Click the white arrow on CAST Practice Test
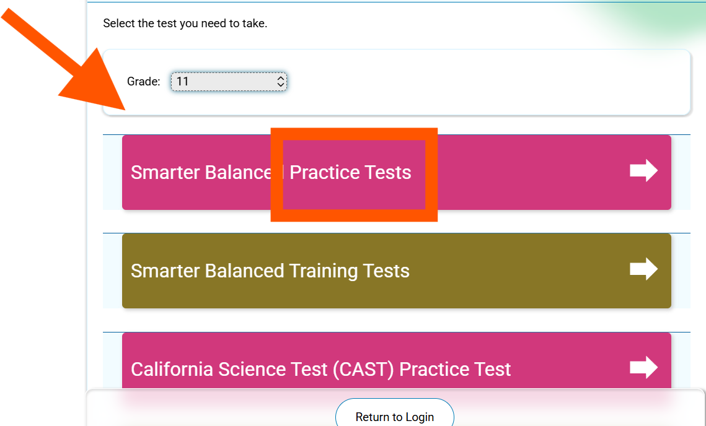Image resolution: width=706 pixels, height=426 pixels. point(643,367)
